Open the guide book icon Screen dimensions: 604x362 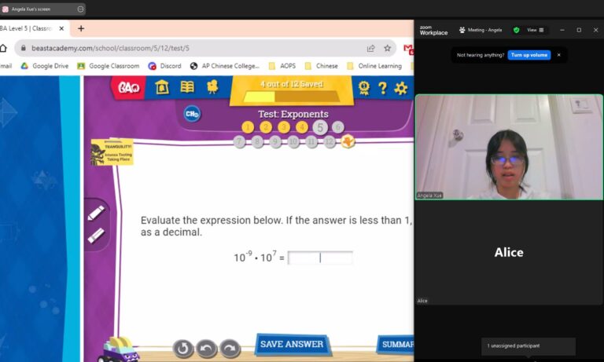coord(187,87)
